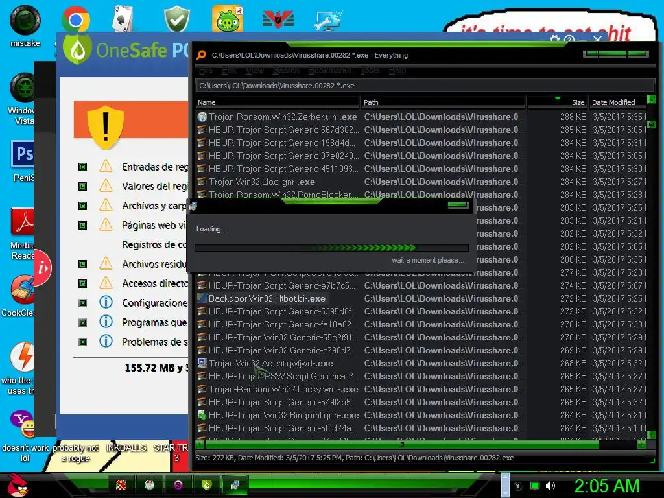
Task: Toggle the Valores del reg checkbox
Action: coord(82,186)
